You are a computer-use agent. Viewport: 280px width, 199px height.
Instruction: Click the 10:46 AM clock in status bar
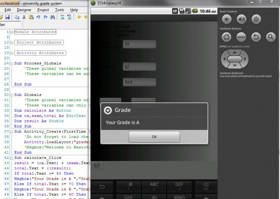point(208,11)
